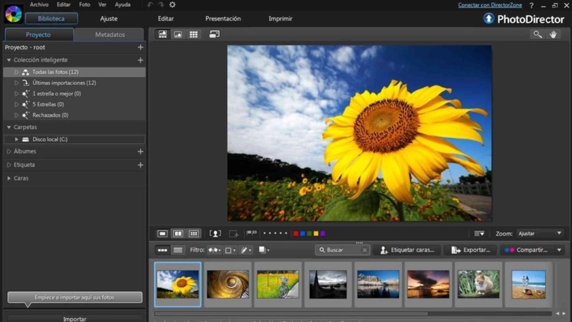Open the brush filter icon in the filmstrip bar
The image size is (572, 322).
(x=244, y=250)
